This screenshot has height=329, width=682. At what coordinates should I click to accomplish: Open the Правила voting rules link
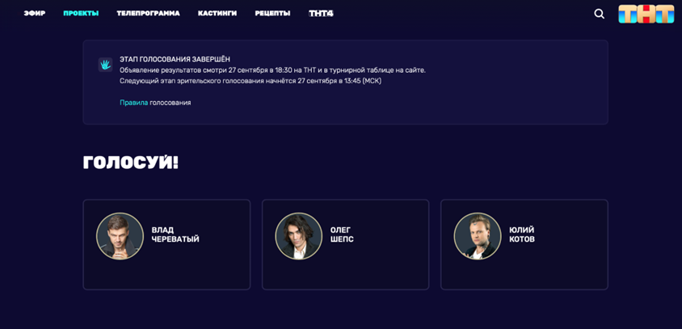(x=133, y=103)
